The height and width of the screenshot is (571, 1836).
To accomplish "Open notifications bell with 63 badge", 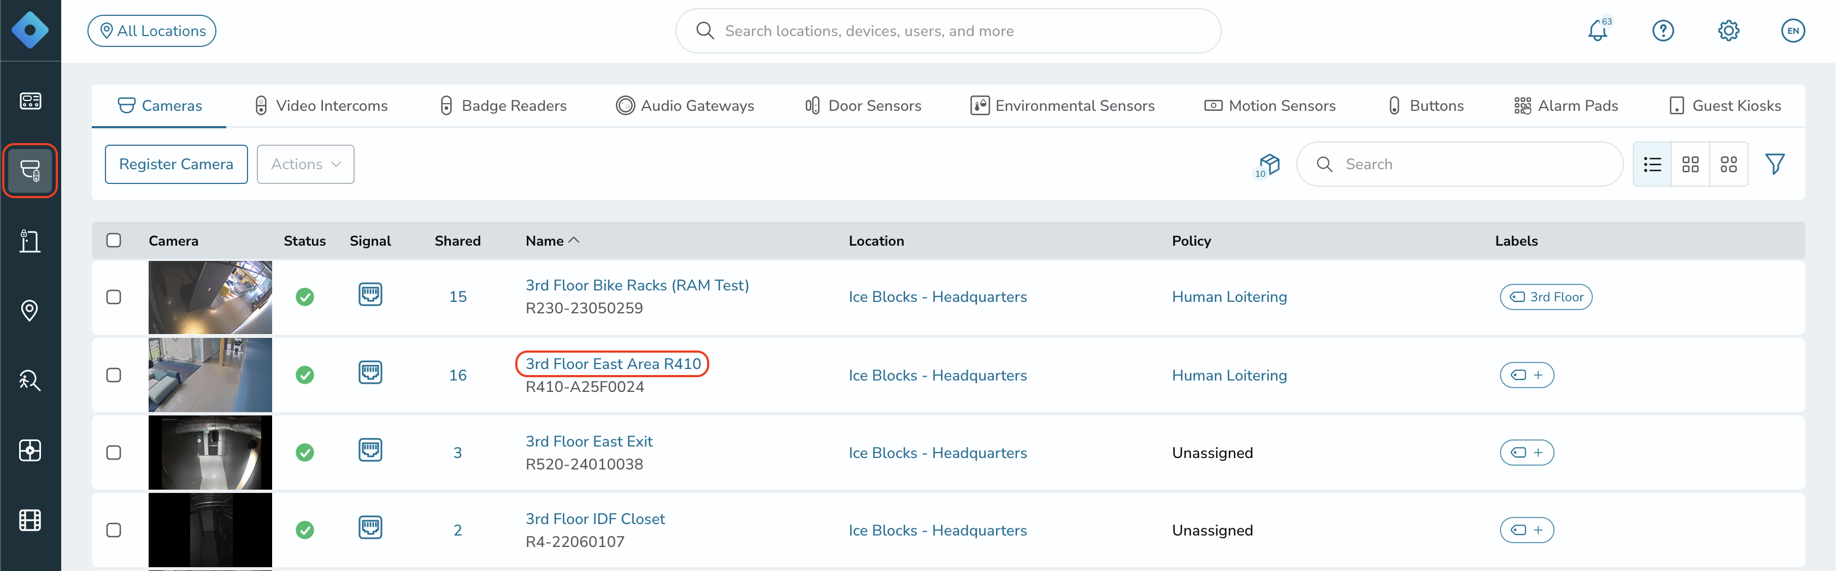I will point(1598,30).
